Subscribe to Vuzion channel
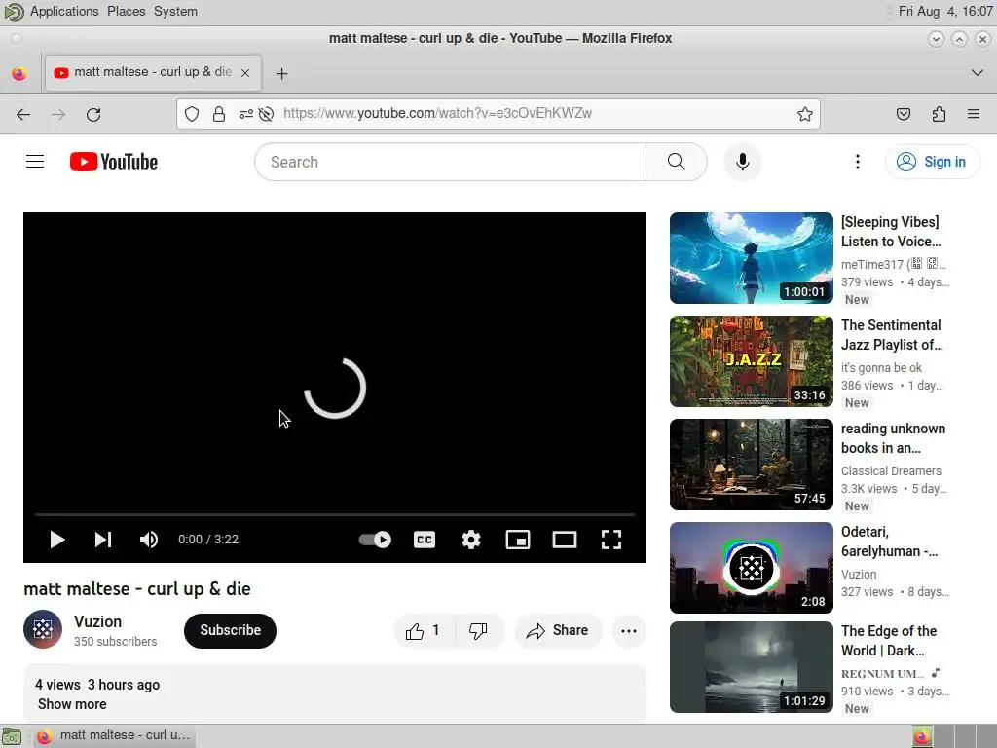This screenshot has height=748, width=997. [230, 630]
